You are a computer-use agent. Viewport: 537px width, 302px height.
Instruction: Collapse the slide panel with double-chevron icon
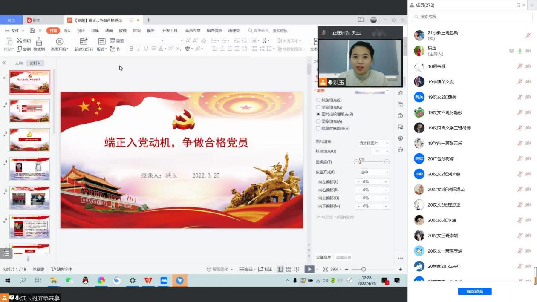pos(4,63)
